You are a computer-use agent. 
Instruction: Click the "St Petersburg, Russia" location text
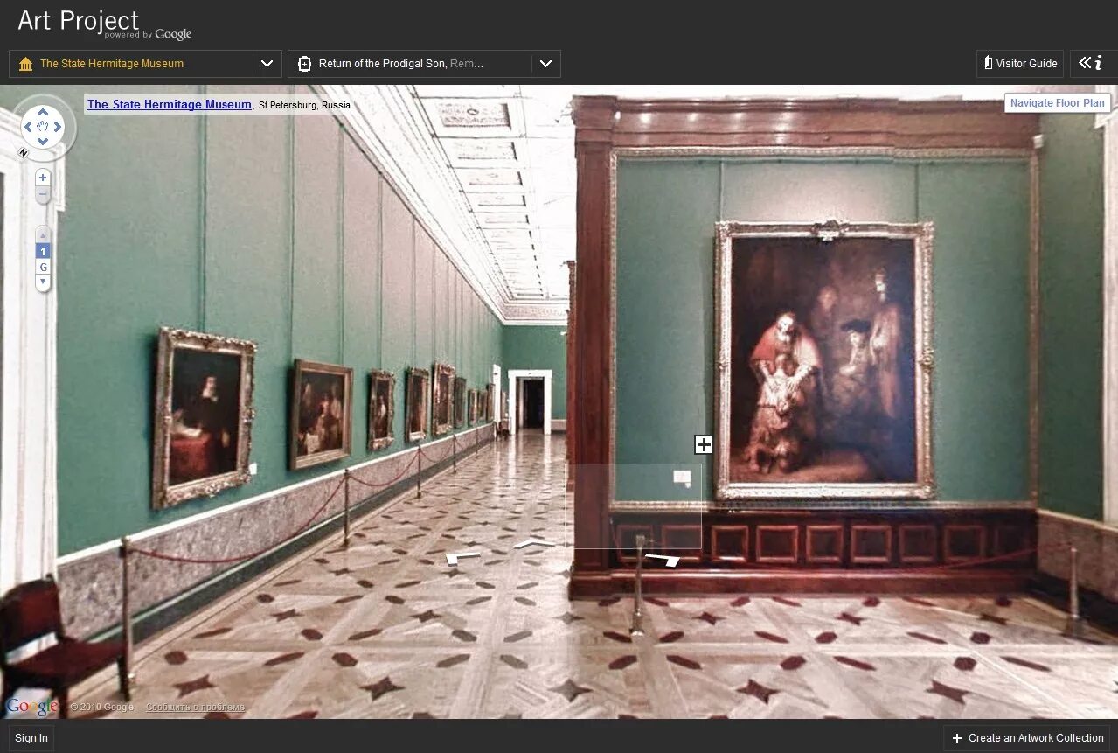point(304,105)
